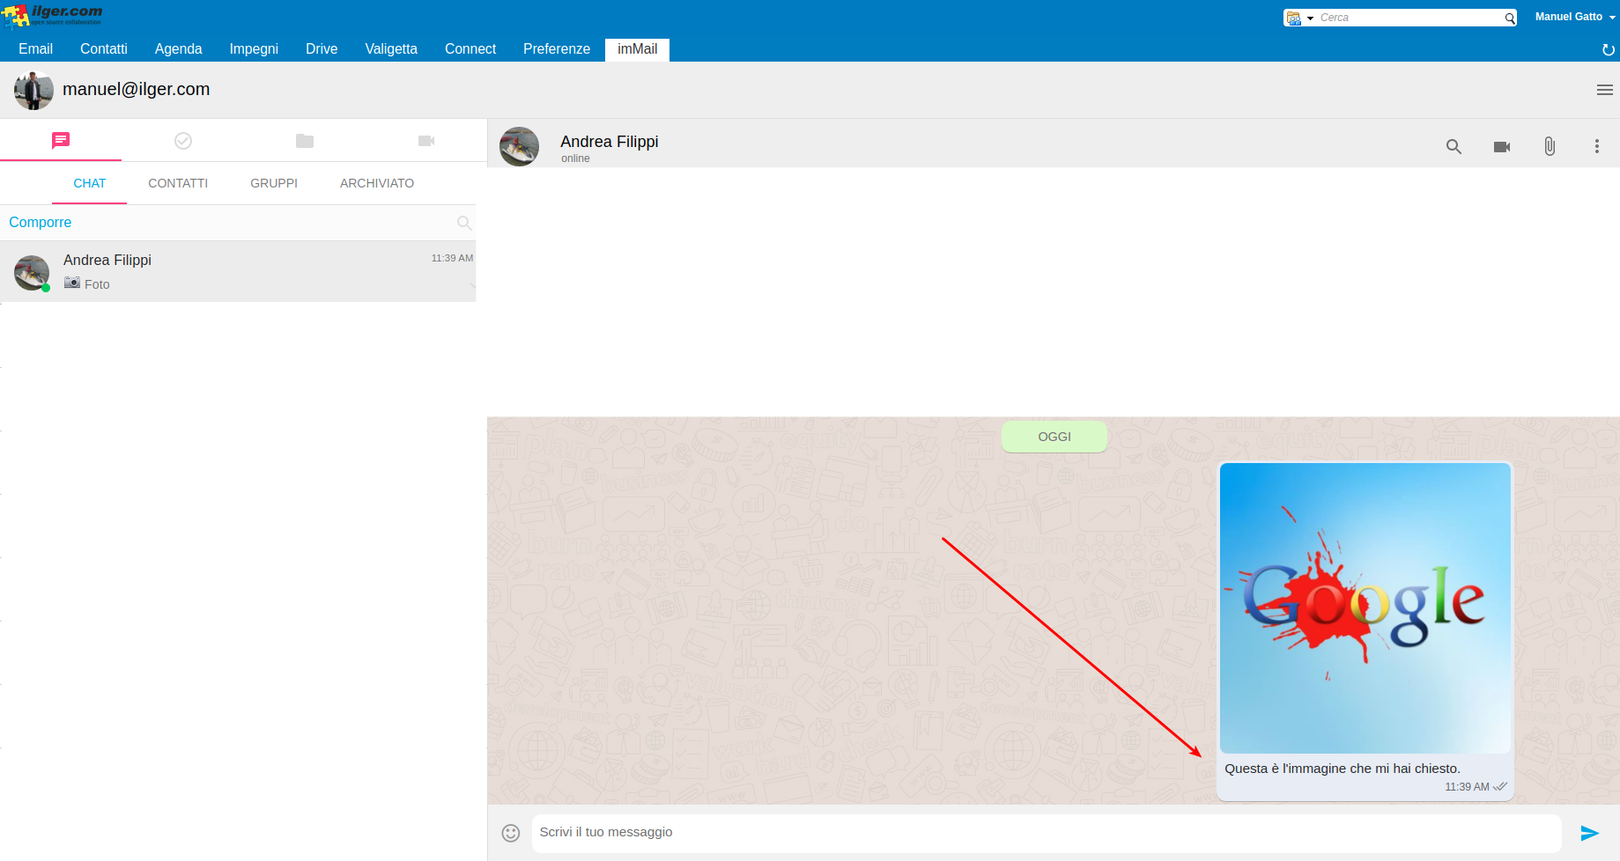Click the 'Questa è l'immagine che mi hai chiesto.' message
The height and width of the screenshot is (861, 1620).
pos(1343,769)
